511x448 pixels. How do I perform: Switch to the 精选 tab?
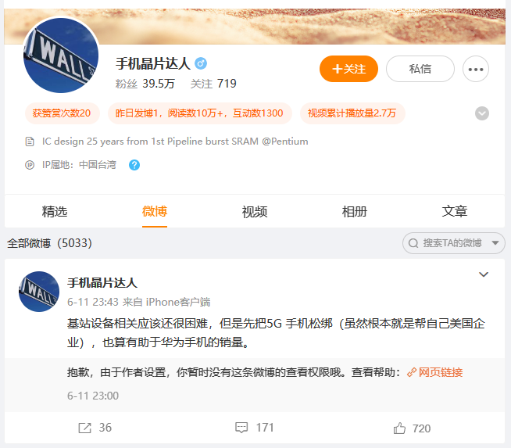pyautogui.click(x=55, y=212)
